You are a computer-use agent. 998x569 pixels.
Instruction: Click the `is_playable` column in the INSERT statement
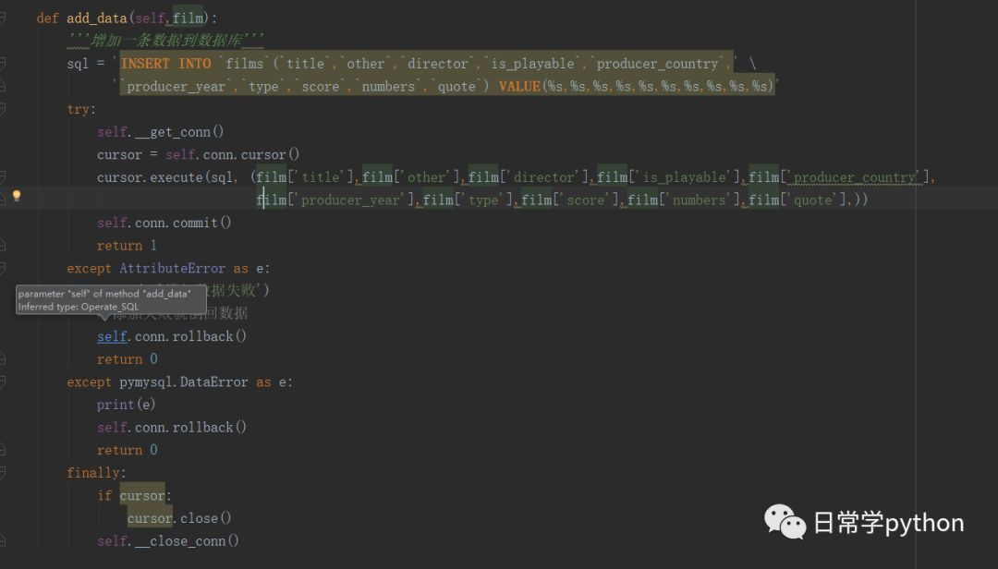click(x=532, y=64)
